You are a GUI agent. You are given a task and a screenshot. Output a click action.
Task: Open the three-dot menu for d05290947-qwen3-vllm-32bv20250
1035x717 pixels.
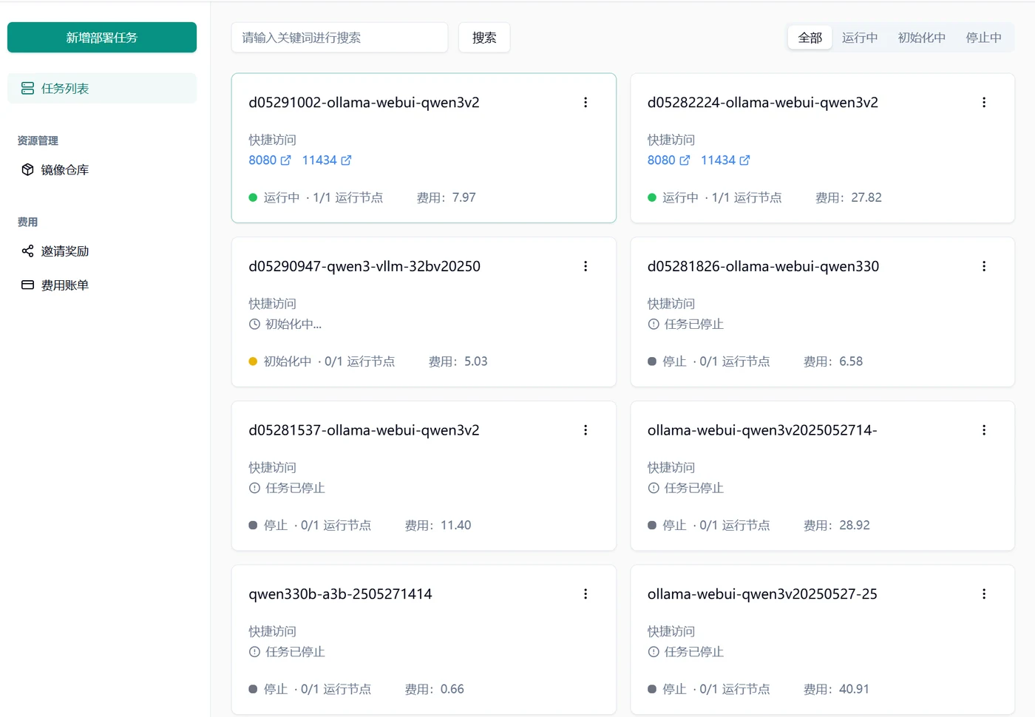tap(586, 266)
